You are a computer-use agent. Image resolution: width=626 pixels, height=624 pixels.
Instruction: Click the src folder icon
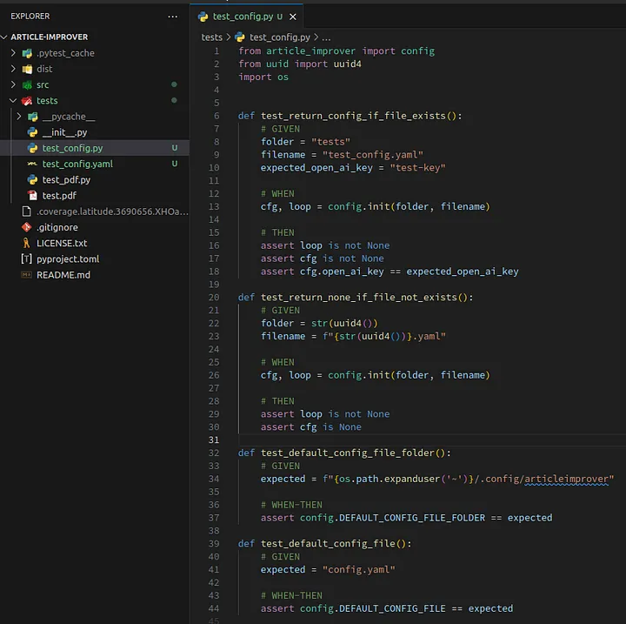pos(27,84)
